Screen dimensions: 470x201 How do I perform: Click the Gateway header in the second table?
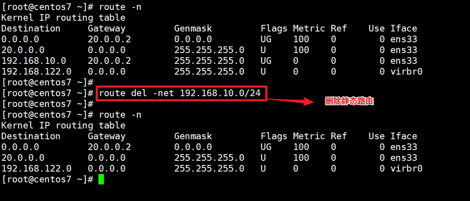[x=106, y=136]
